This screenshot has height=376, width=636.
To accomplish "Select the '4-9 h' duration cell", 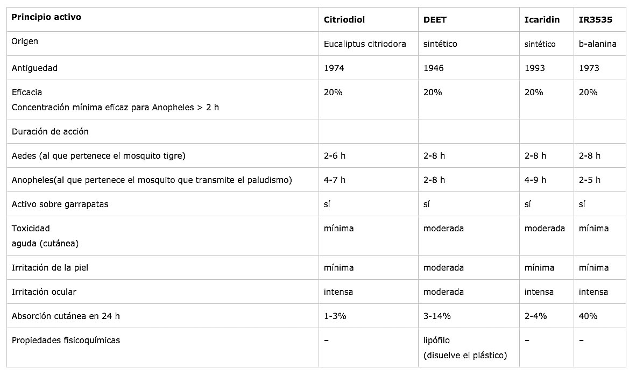I will point(535,180).
